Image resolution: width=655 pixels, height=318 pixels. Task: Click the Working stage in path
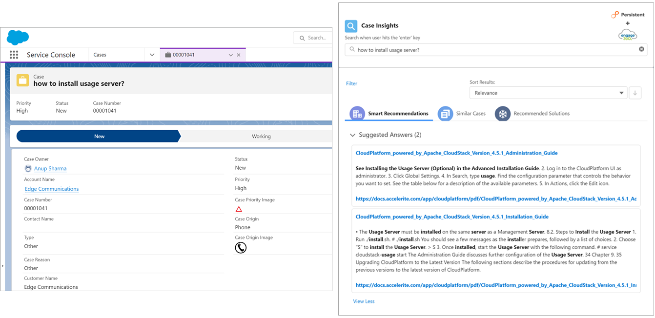click(261, 137)
